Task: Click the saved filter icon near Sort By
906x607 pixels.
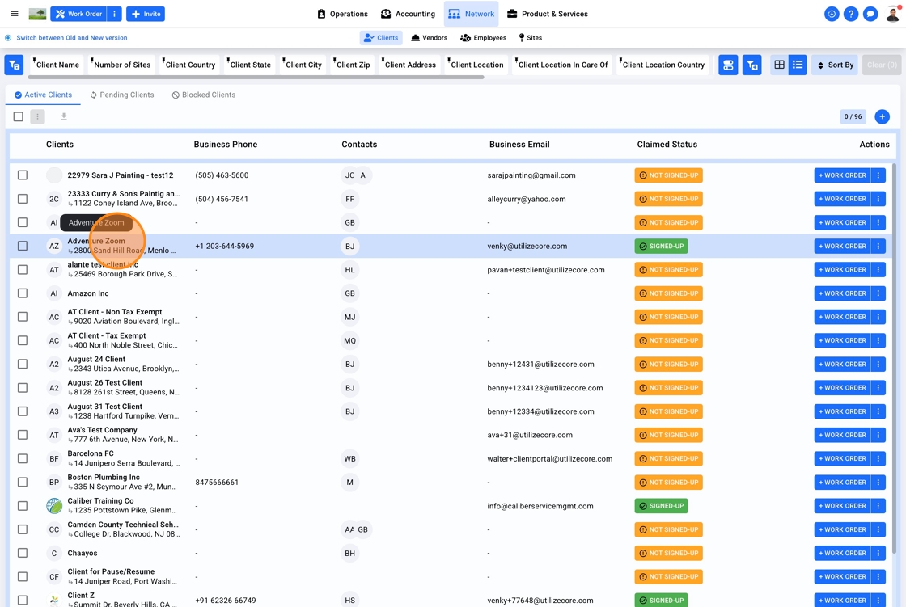Action: [x=751, y=65]
